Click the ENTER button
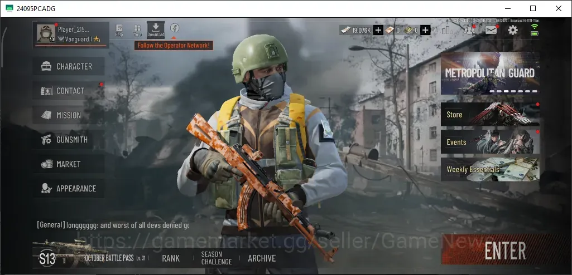This screenshot has width=572, height=275. 505,249
